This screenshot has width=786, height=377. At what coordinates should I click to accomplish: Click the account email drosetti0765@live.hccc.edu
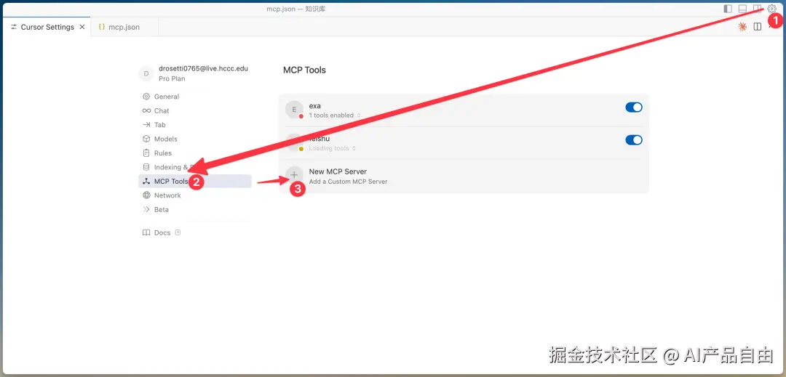pyautogui.click(x=204, y=68)
